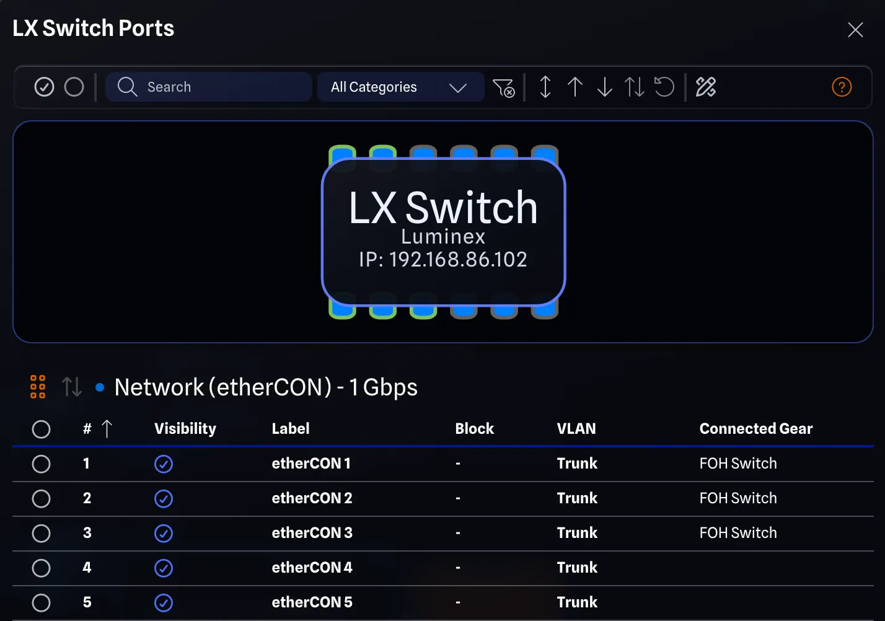The image size is (885, 621).
Task: Toggle visibility for etherCON 3
Action: click(164, 533)
